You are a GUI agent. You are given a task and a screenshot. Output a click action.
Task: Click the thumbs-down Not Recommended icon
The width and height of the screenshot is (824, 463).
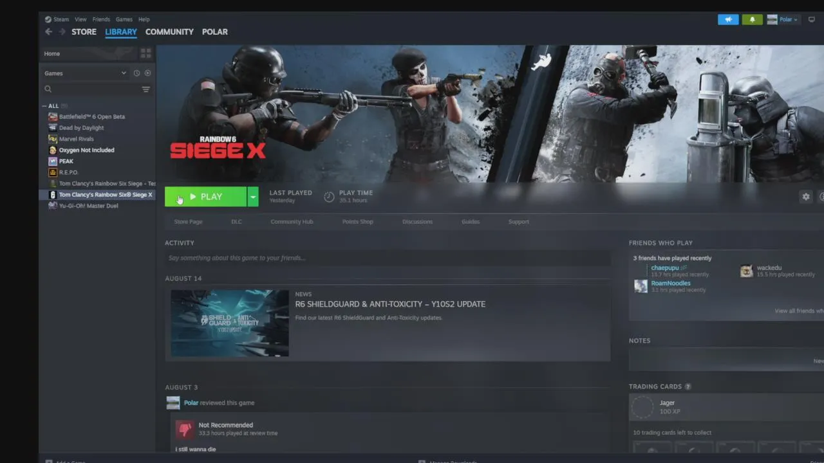tap(185, 429)
